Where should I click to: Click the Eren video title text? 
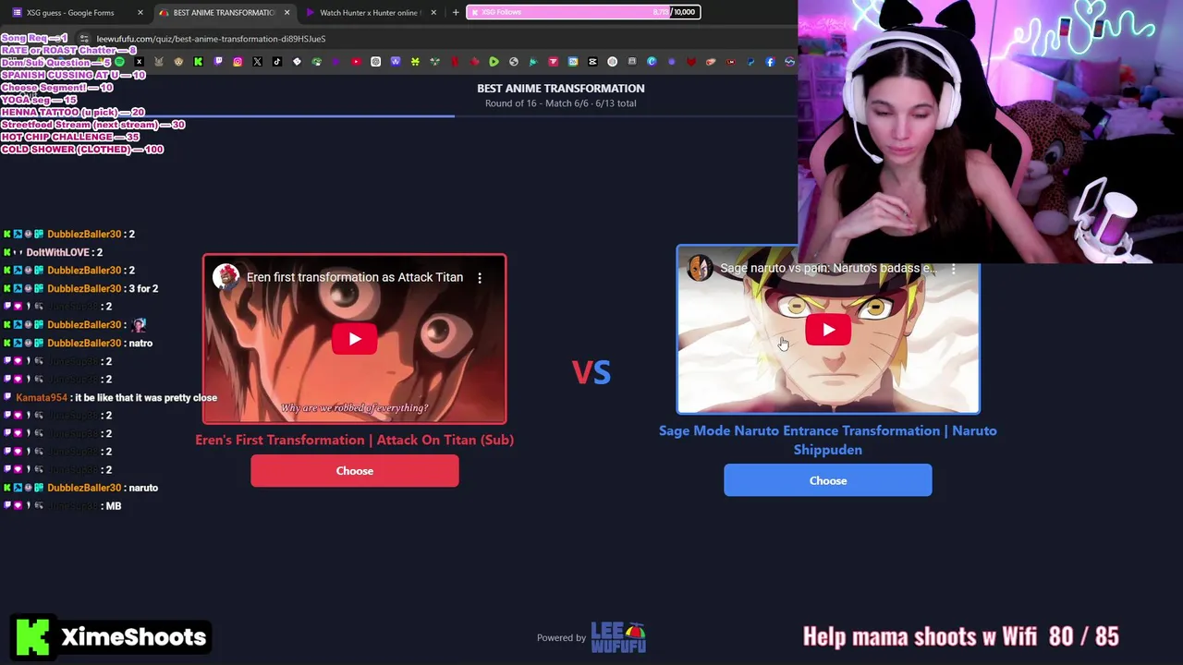[355, 277]
